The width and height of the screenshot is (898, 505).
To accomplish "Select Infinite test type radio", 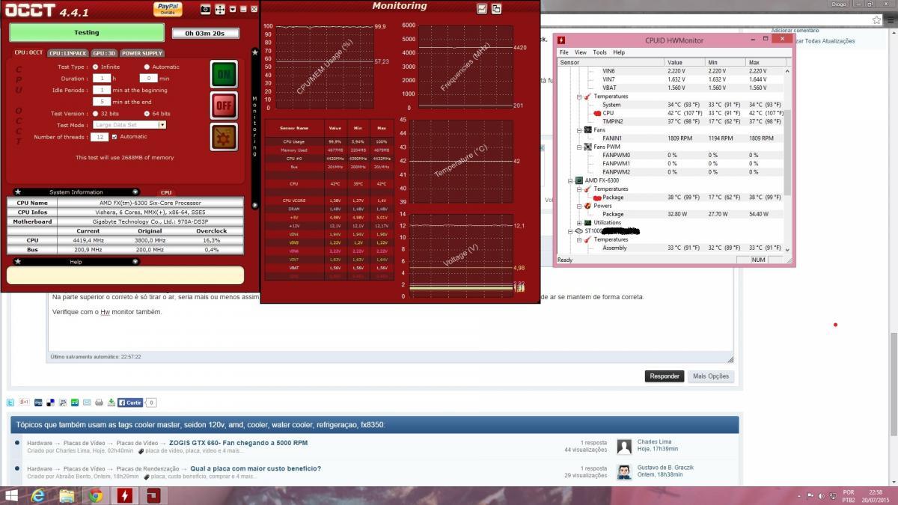I will 95,67.
